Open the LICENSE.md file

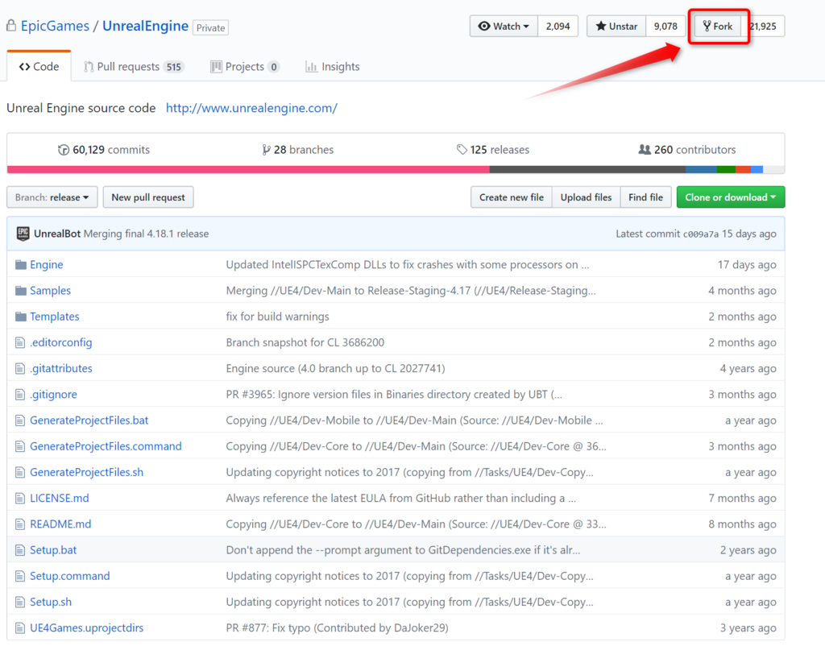coord(60,498)
